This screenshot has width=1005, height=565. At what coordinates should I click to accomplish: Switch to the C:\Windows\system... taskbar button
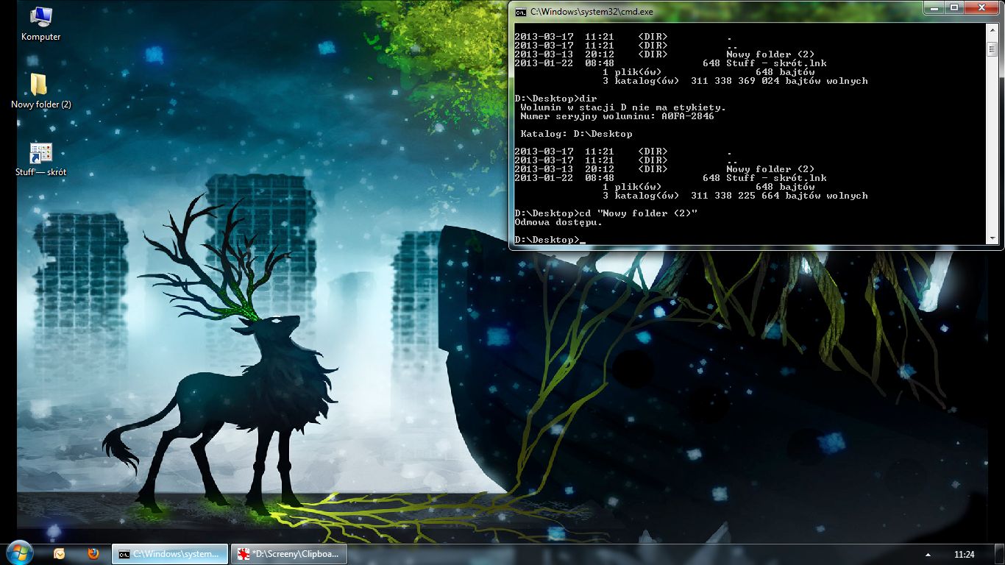(x=170, y=554)
